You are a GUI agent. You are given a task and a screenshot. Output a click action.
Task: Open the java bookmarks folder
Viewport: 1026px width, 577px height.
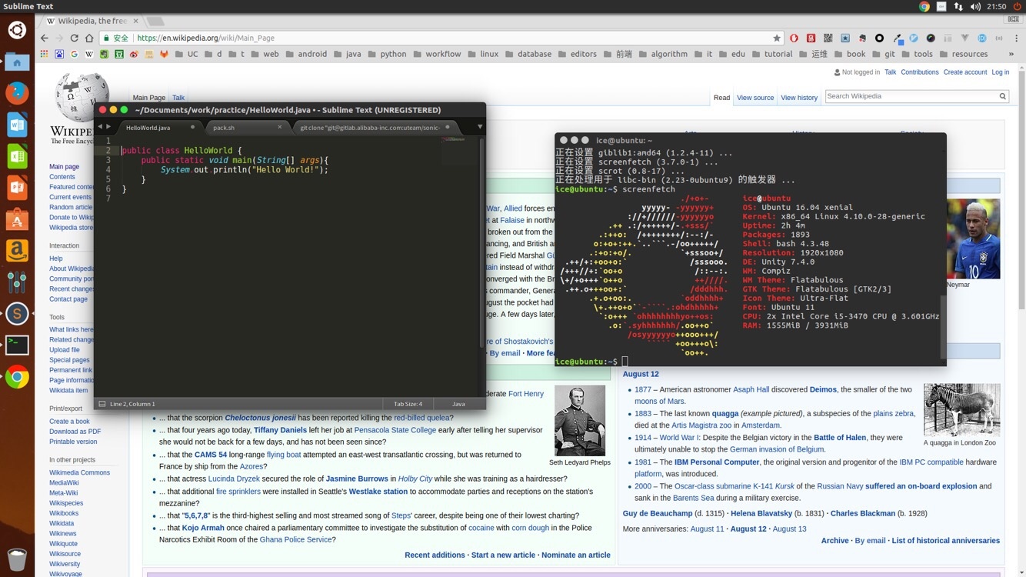click(347, 54)
